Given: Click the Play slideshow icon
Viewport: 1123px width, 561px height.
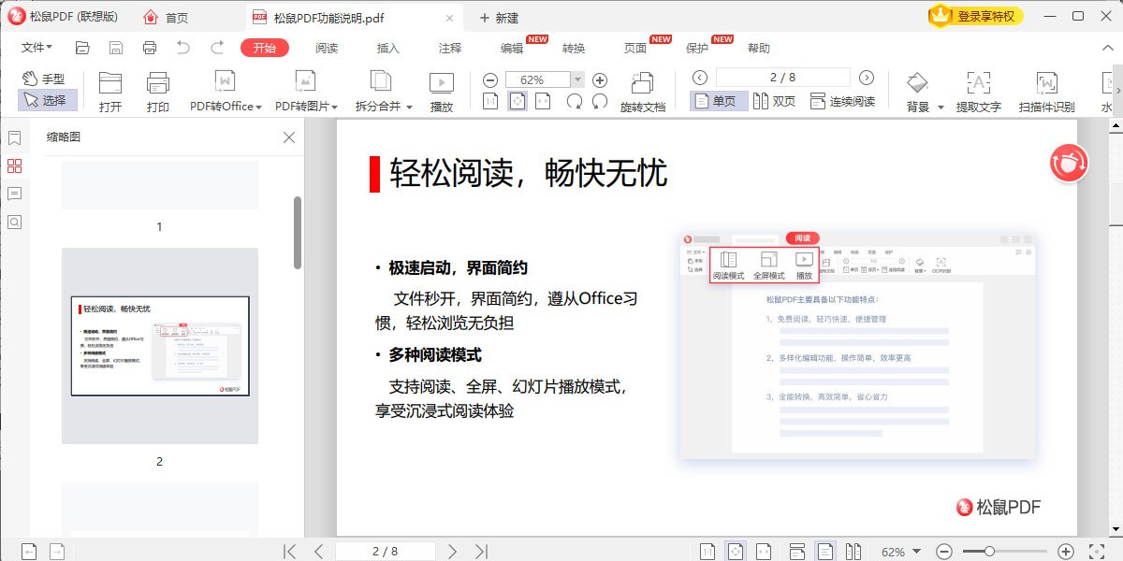Looking at the screenshot, I should (442, 92).
